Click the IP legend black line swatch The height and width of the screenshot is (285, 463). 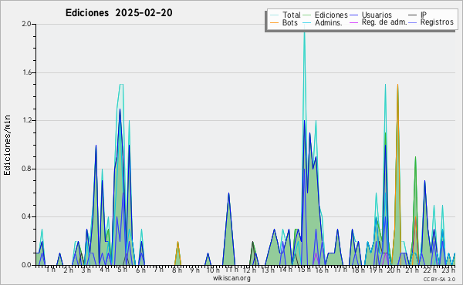point(413,15)
